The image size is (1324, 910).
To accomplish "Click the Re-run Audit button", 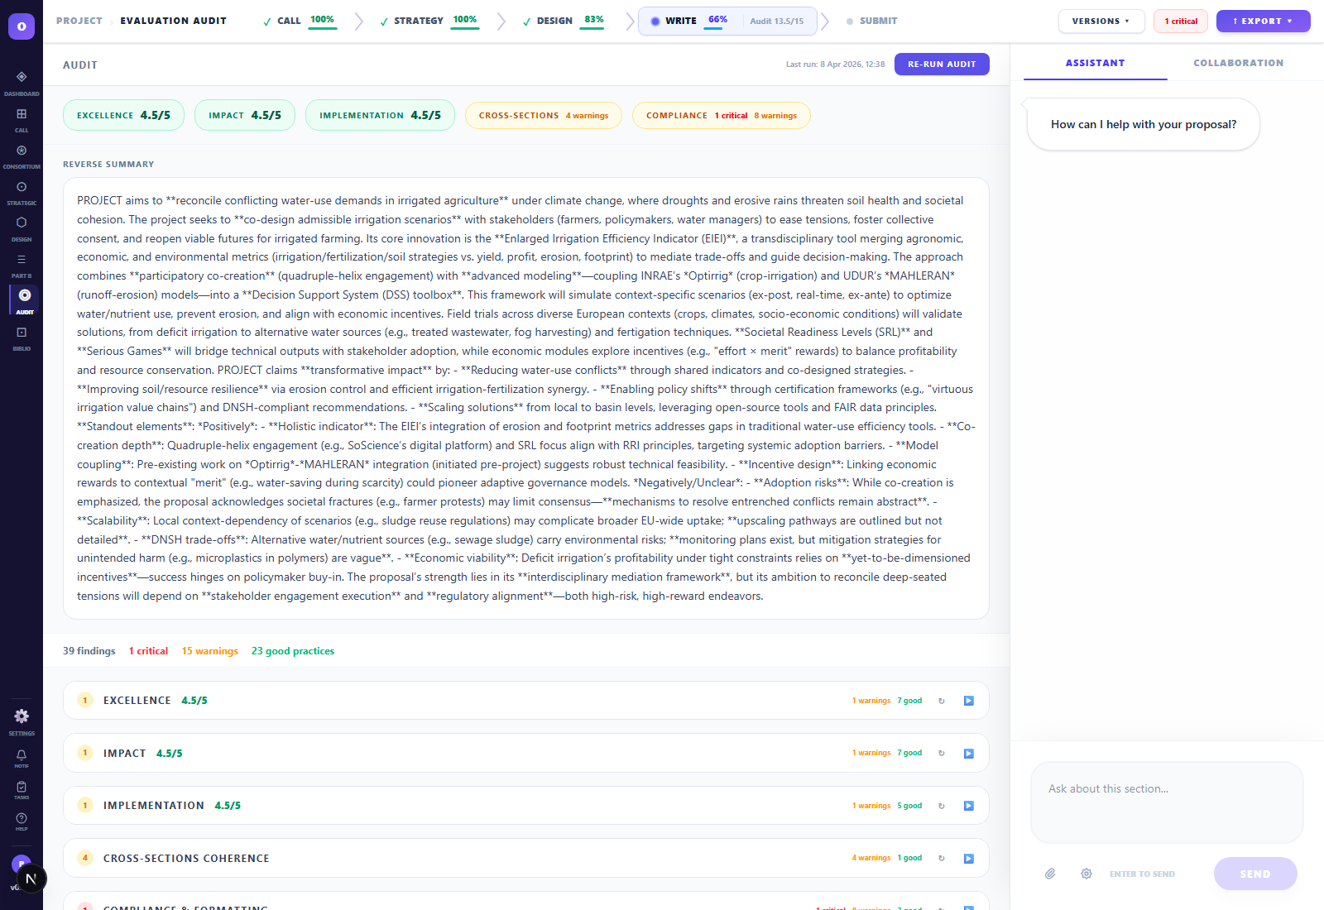I will [x=942, y=65].
